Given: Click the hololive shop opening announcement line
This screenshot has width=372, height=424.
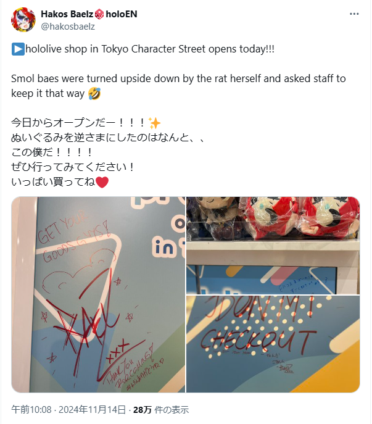Looking at the screenshot, I should [x=143, y=49].
